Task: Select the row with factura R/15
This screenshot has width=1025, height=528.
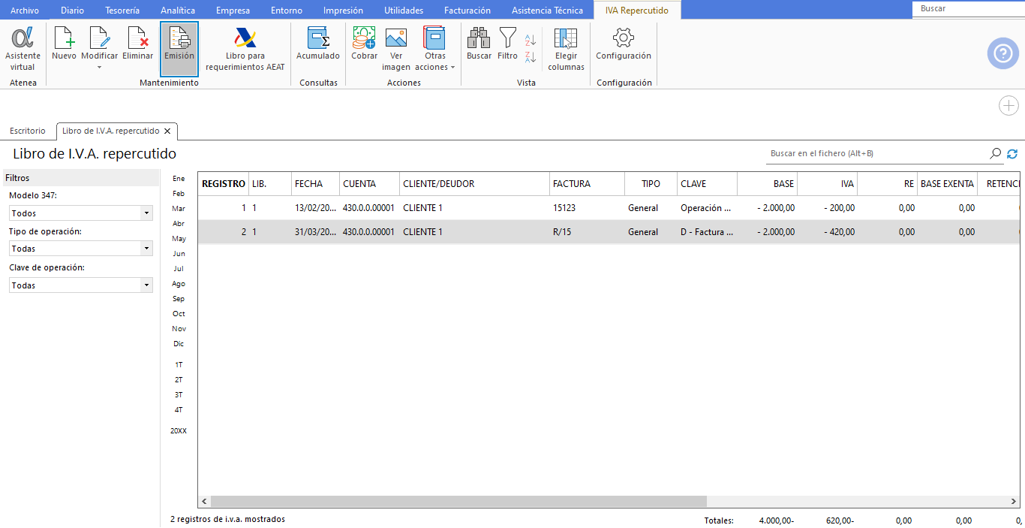Action: tap(609, 232)
